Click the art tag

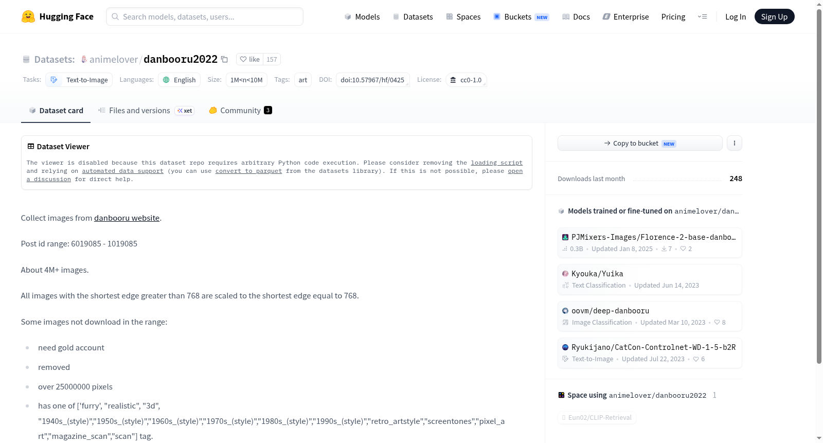coord(303,80)
